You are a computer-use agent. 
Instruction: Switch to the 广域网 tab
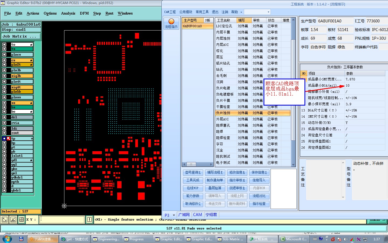pyautogui.click(x=184, y=215)
